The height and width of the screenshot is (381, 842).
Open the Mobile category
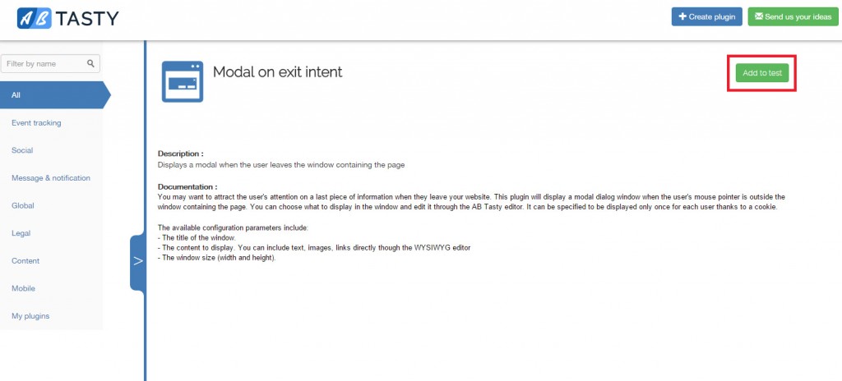[24, 288]
